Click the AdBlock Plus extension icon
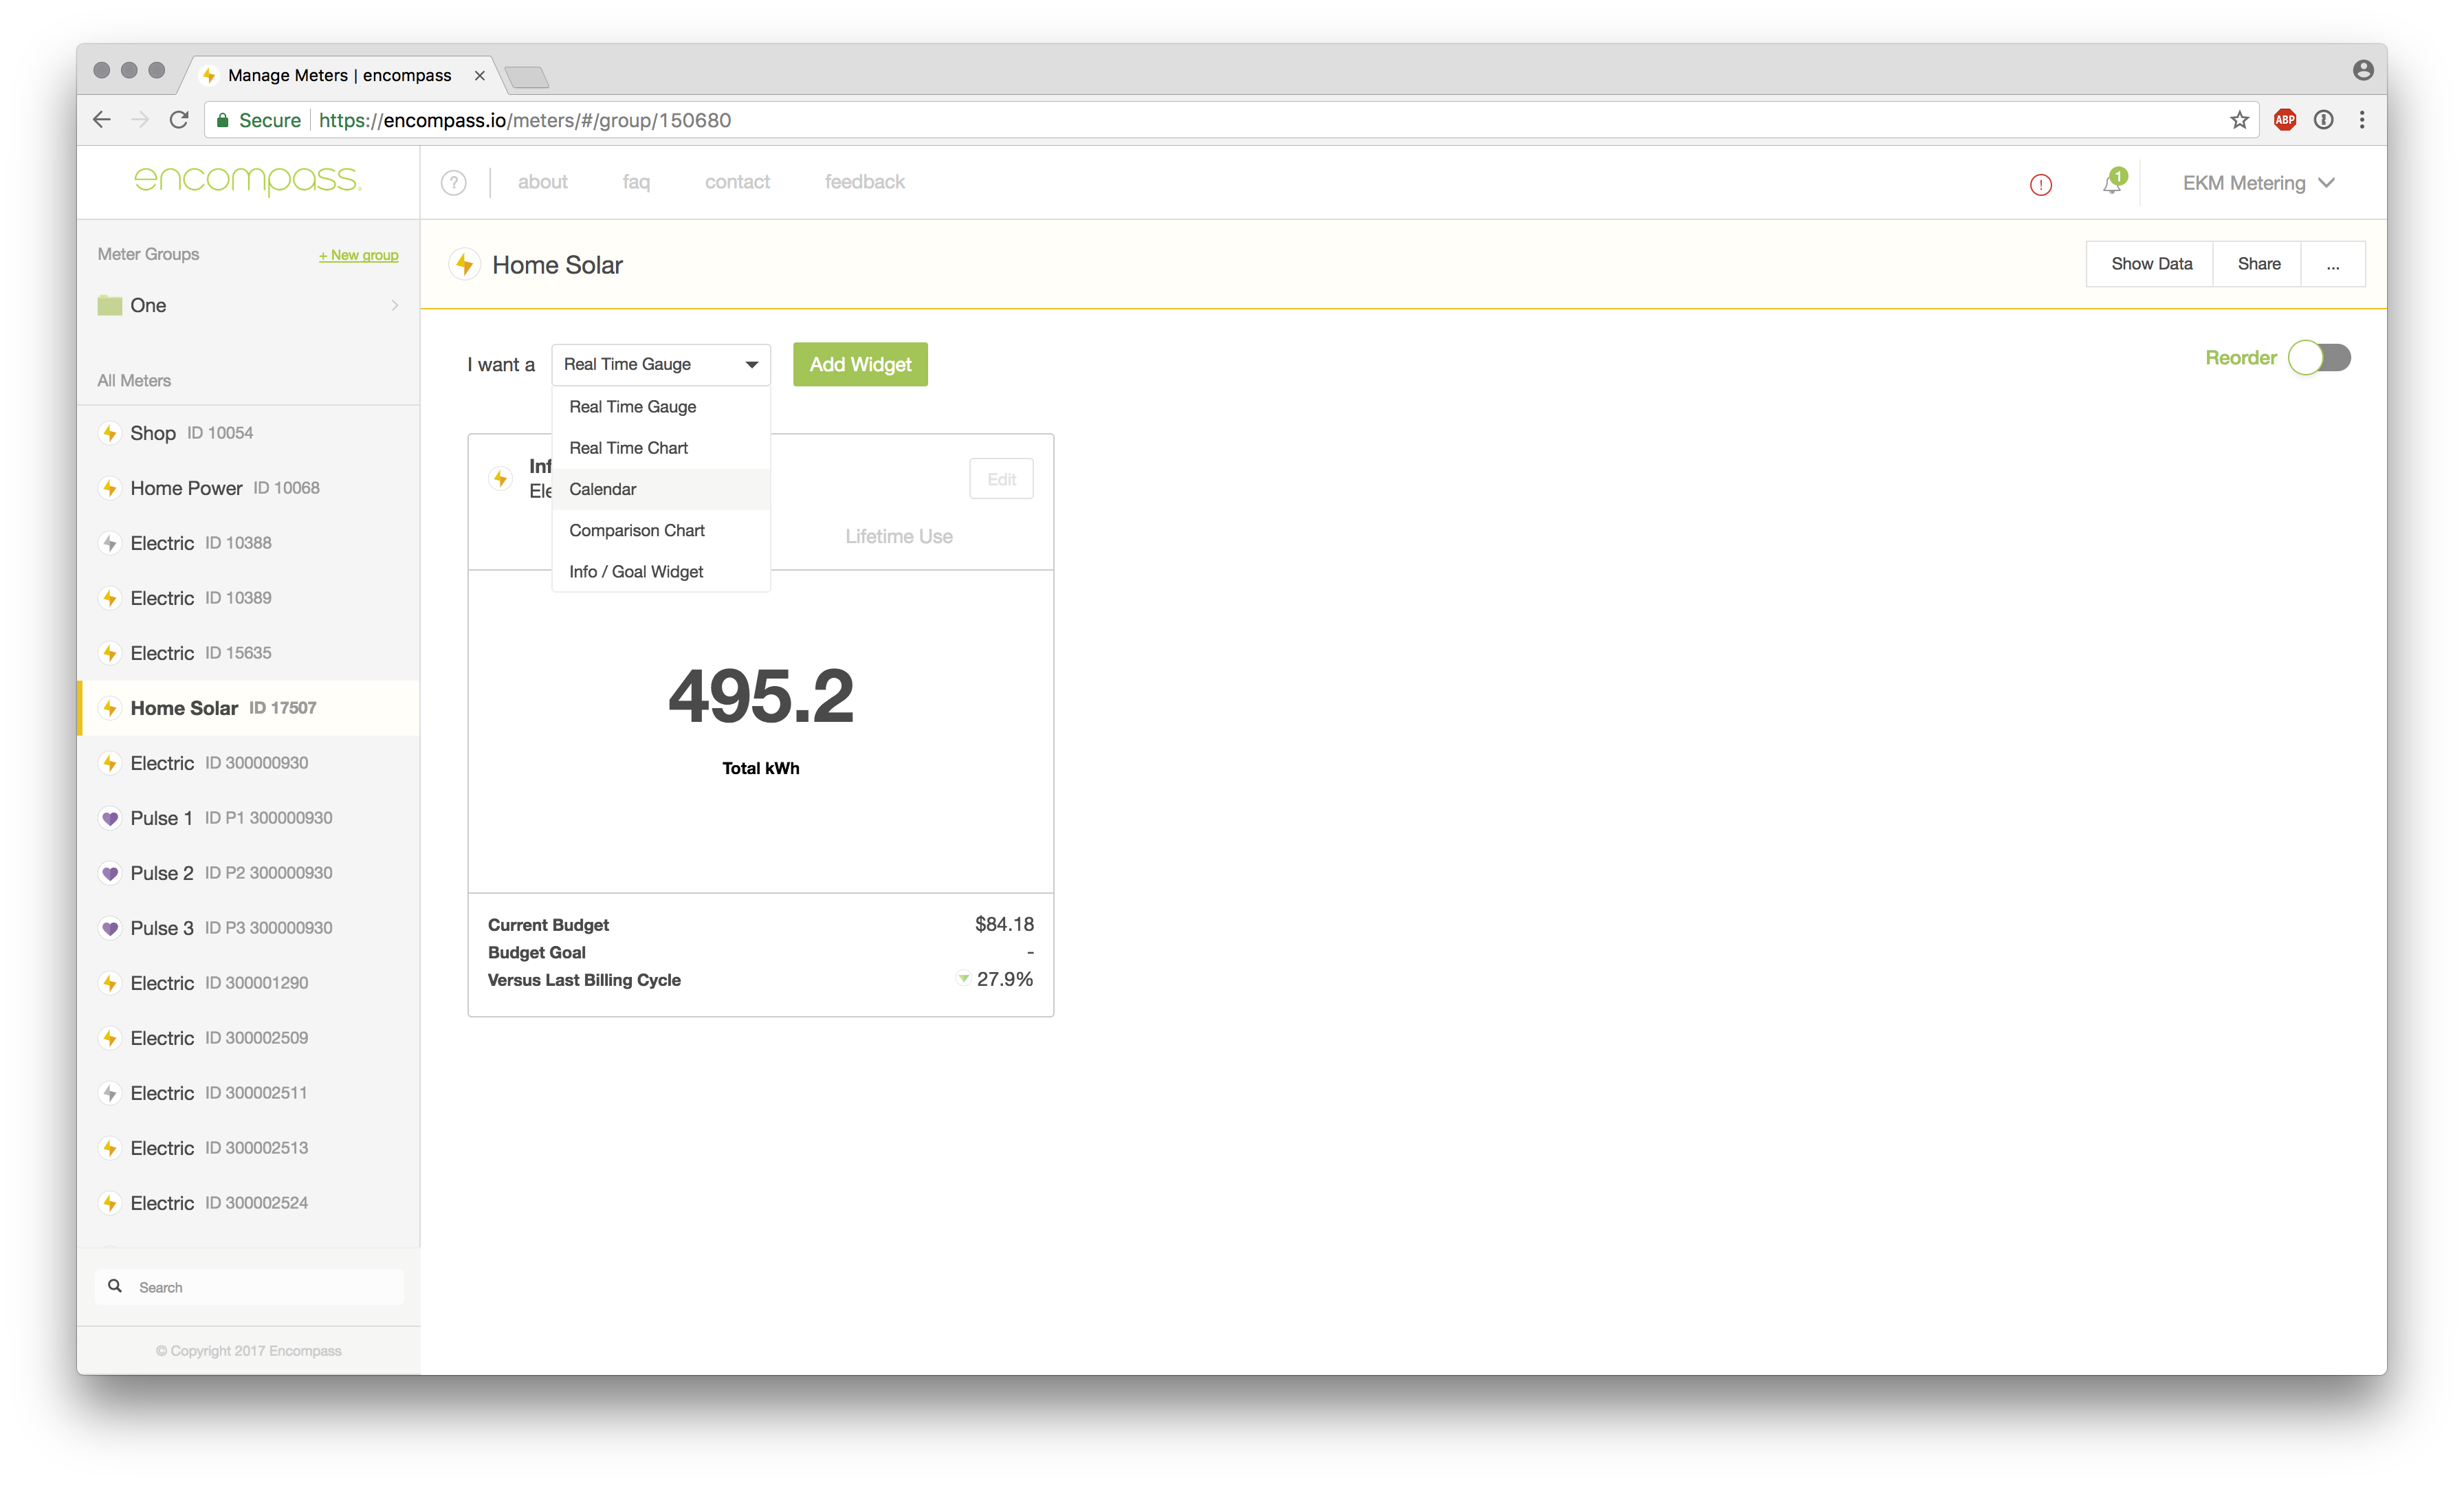This screenshot has height=1485, width=2464. pyautogui.click(x=2284, y=120)
